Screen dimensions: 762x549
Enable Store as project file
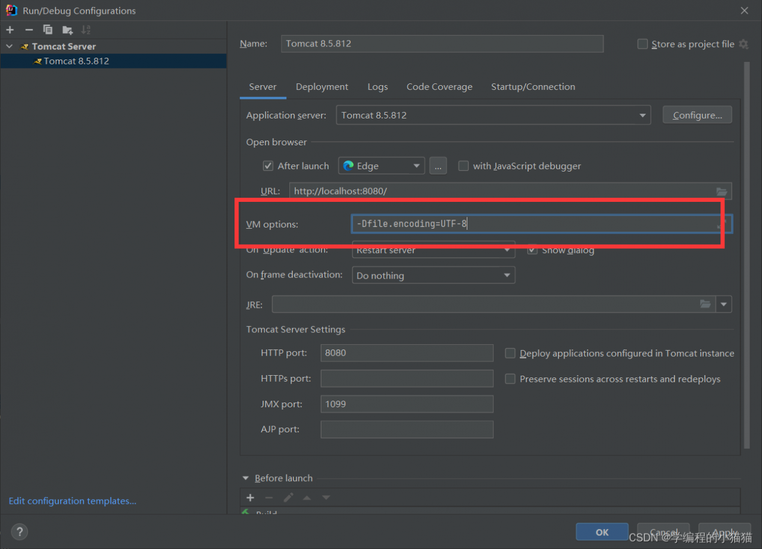click(x=642, y=44)
